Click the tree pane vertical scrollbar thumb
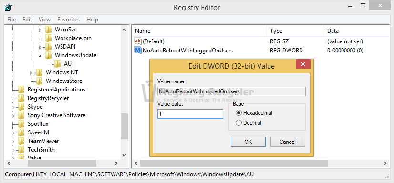 coord(124,126)
